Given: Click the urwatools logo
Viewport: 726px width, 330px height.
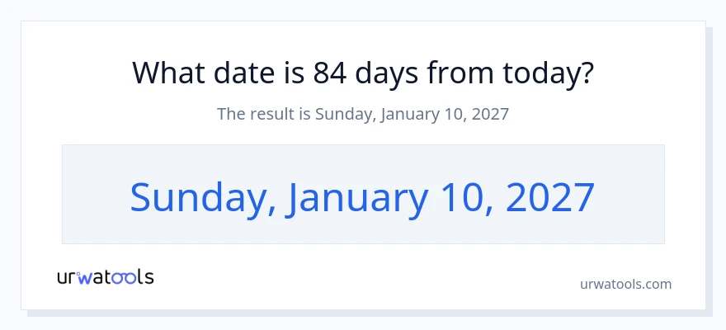Looking at the screenshot, I should (x=106, y=277).
